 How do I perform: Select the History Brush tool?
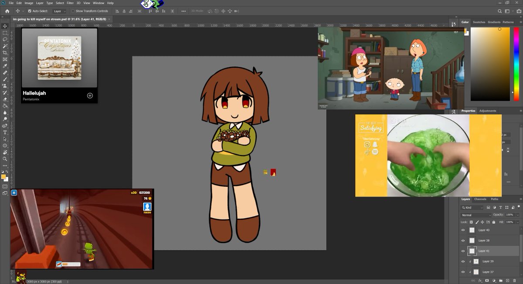coord(5,92)
